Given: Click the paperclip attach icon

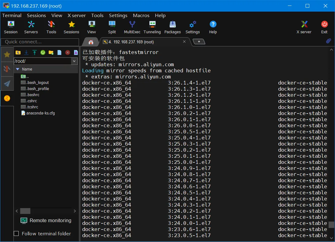Looking at the screenshot, I should point(328,41).
